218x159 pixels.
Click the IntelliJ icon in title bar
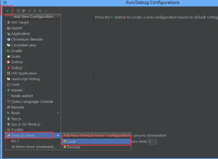5,2
